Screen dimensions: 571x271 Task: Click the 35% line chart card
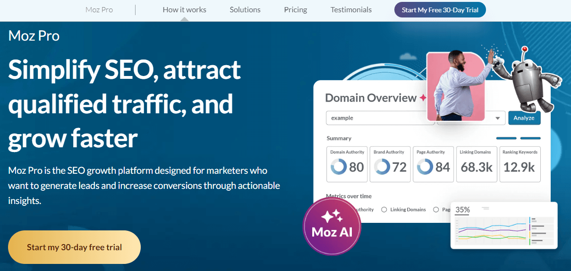(x=504, y=225)
